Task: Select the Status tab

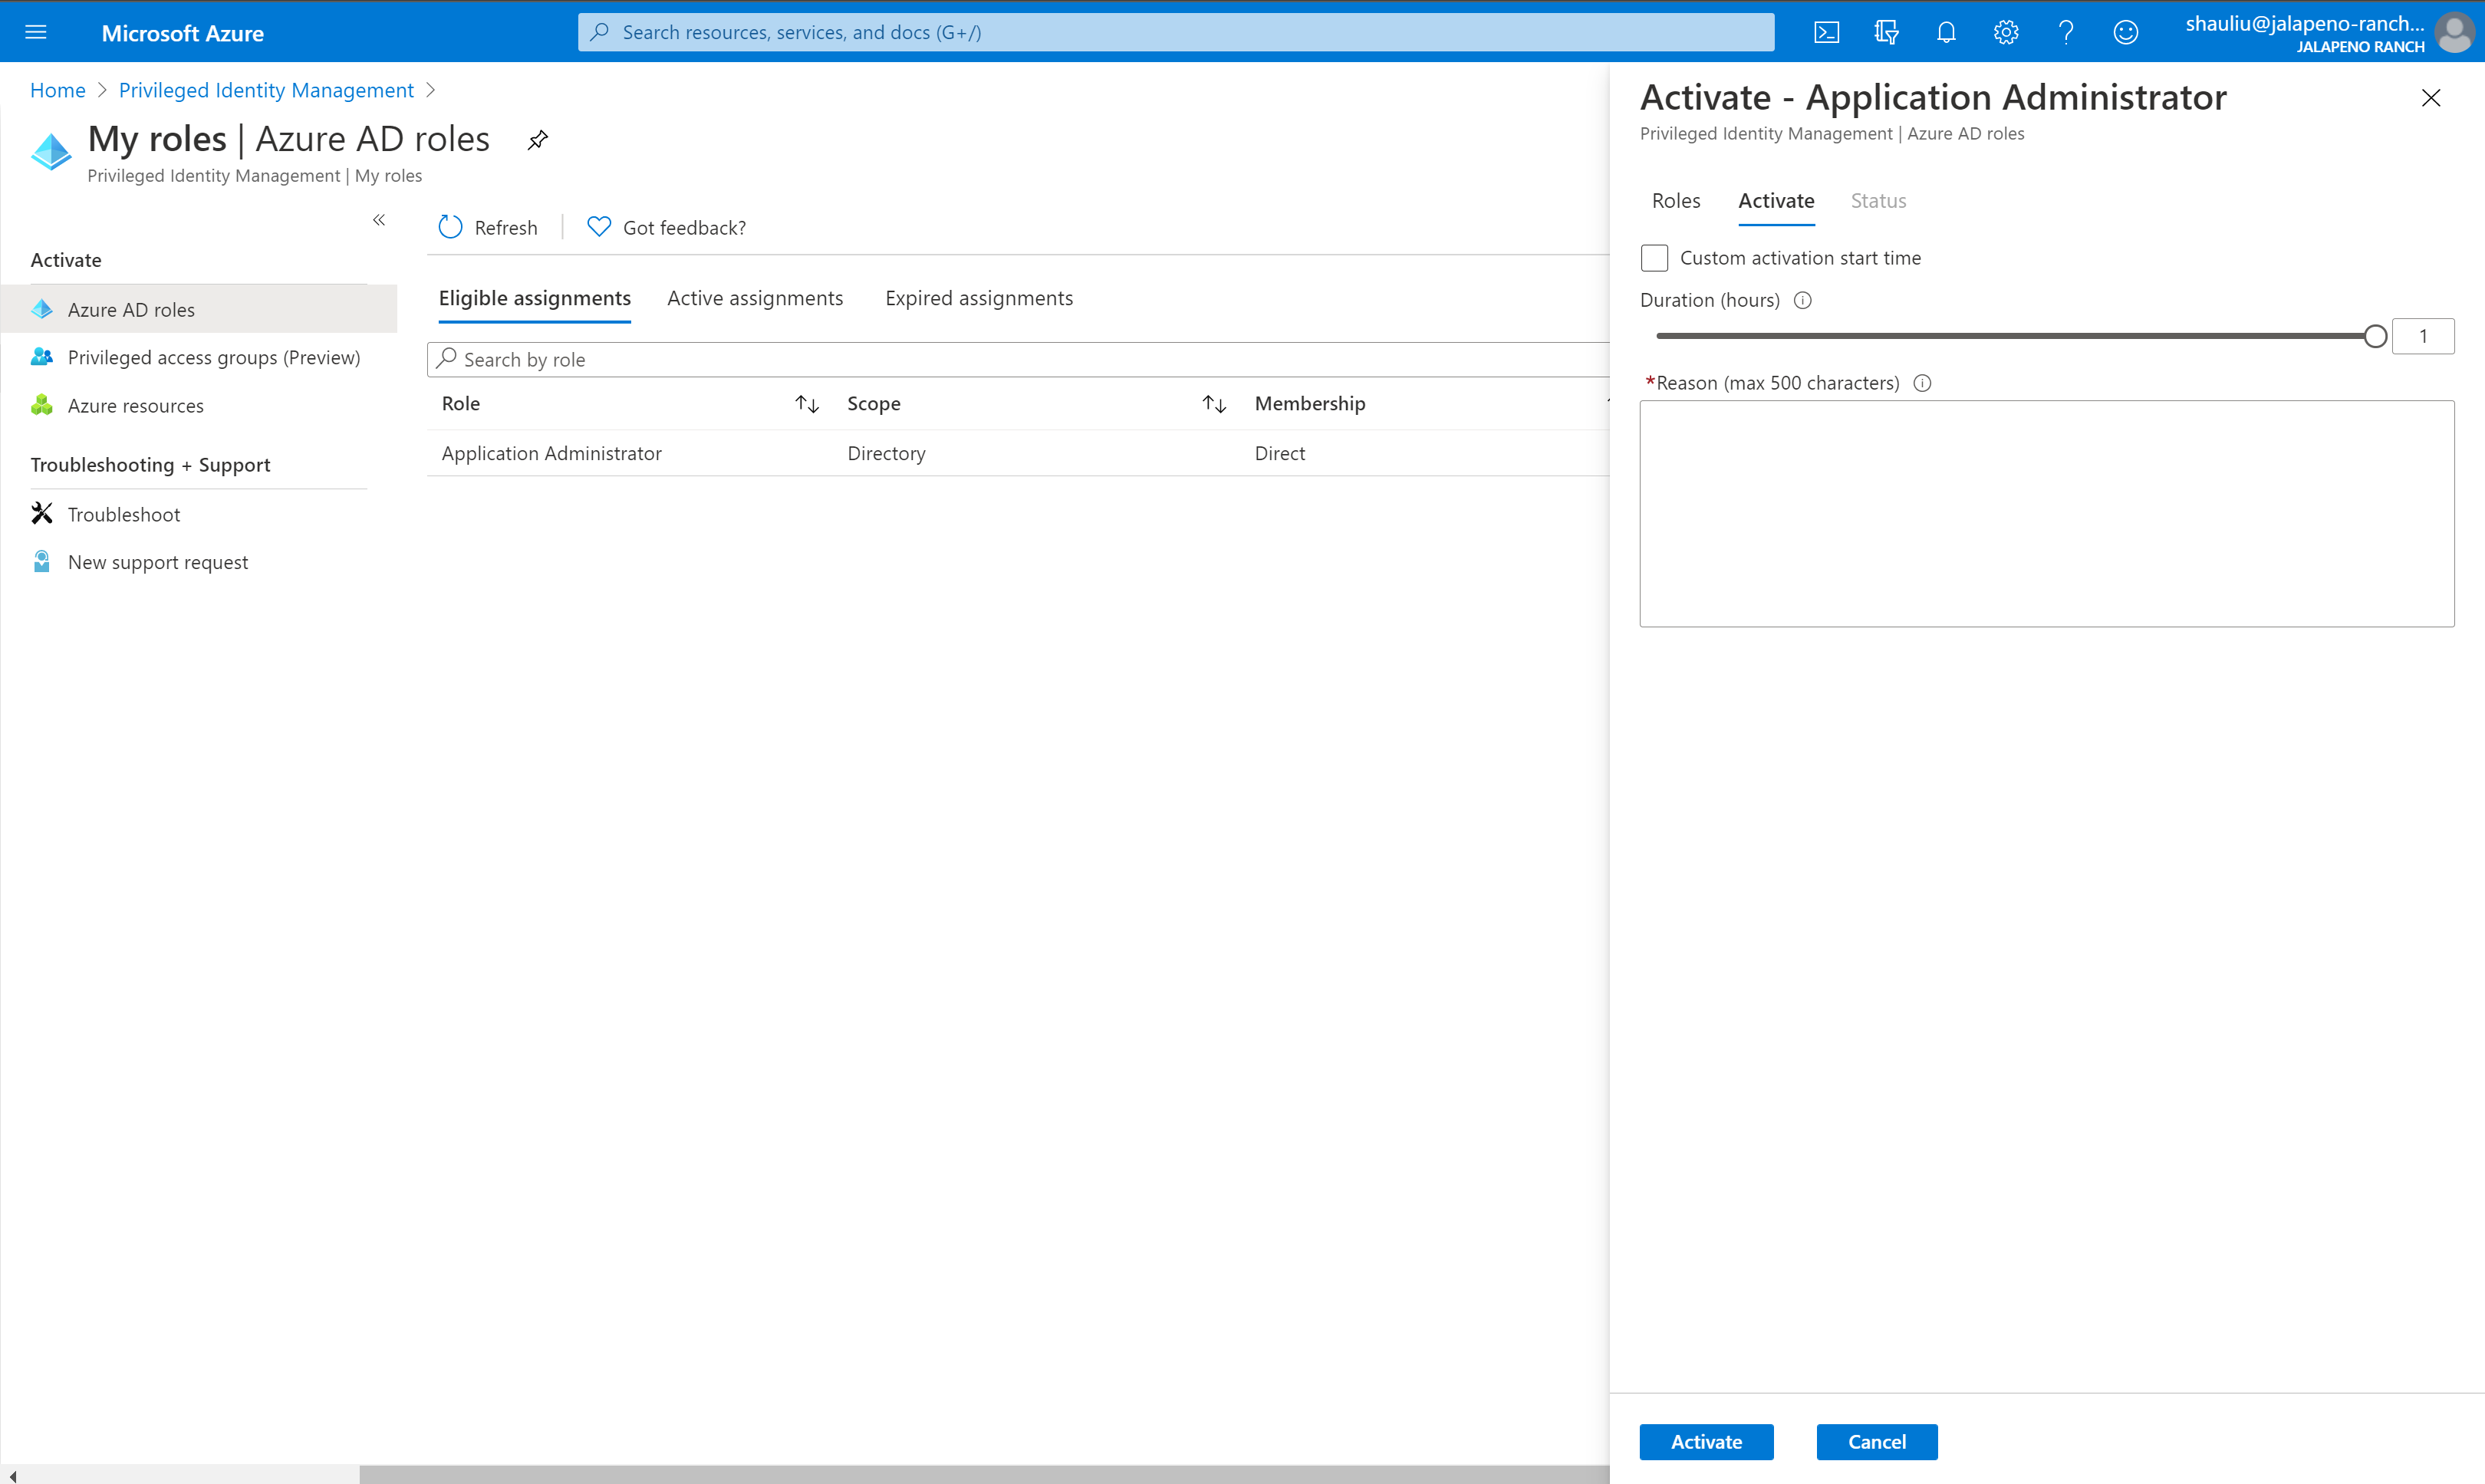Action: (x=1878, y=201)
